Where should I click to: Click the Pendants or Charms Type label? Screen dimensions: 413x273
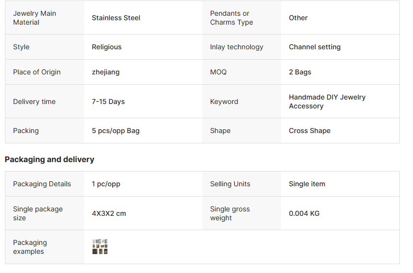(232, 18)
